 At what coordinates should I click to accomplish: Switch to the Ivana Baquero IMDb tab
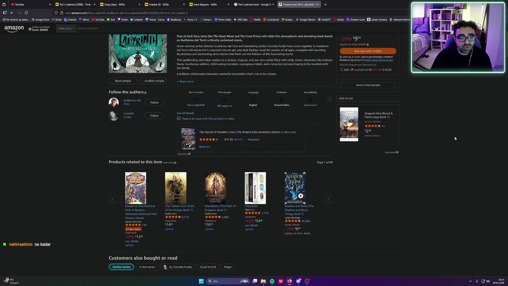tap(208, 4)
